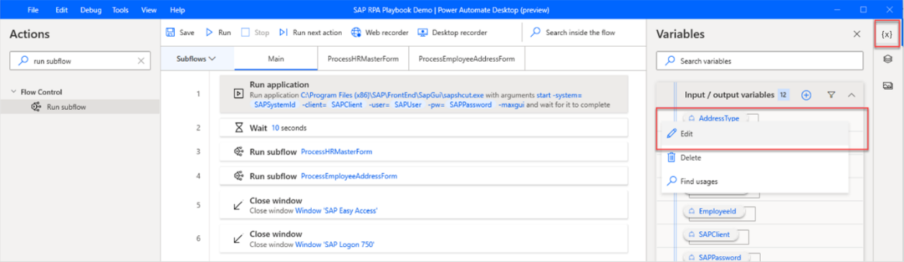The width and height of the screenshot is (904, 262).
Task: Select Run subflow ProcessHRMasterForm step
Action: [424, 151]
